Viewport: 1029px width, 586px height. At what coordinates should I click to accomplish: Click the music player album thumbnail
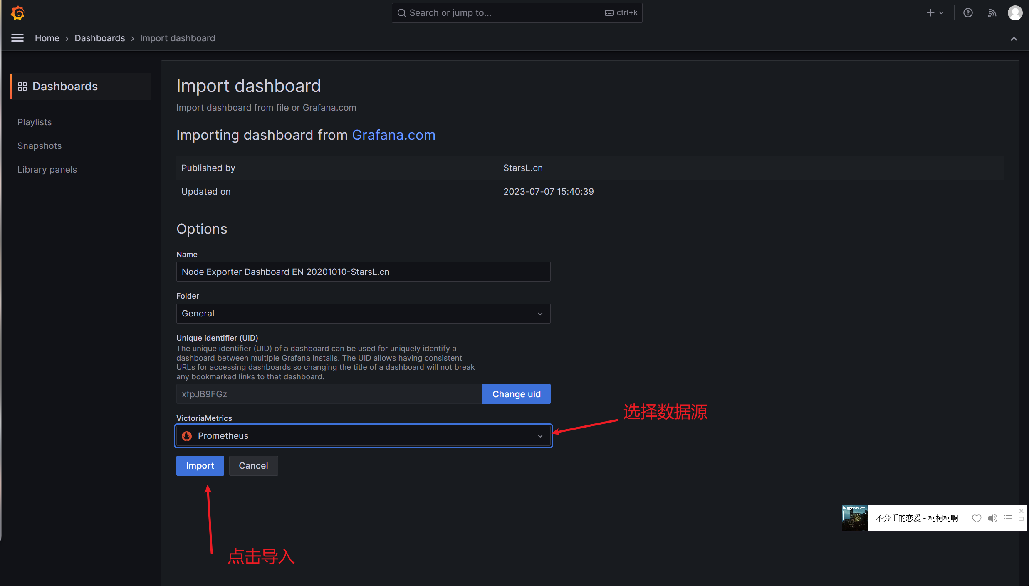click(x=855, y=518)
